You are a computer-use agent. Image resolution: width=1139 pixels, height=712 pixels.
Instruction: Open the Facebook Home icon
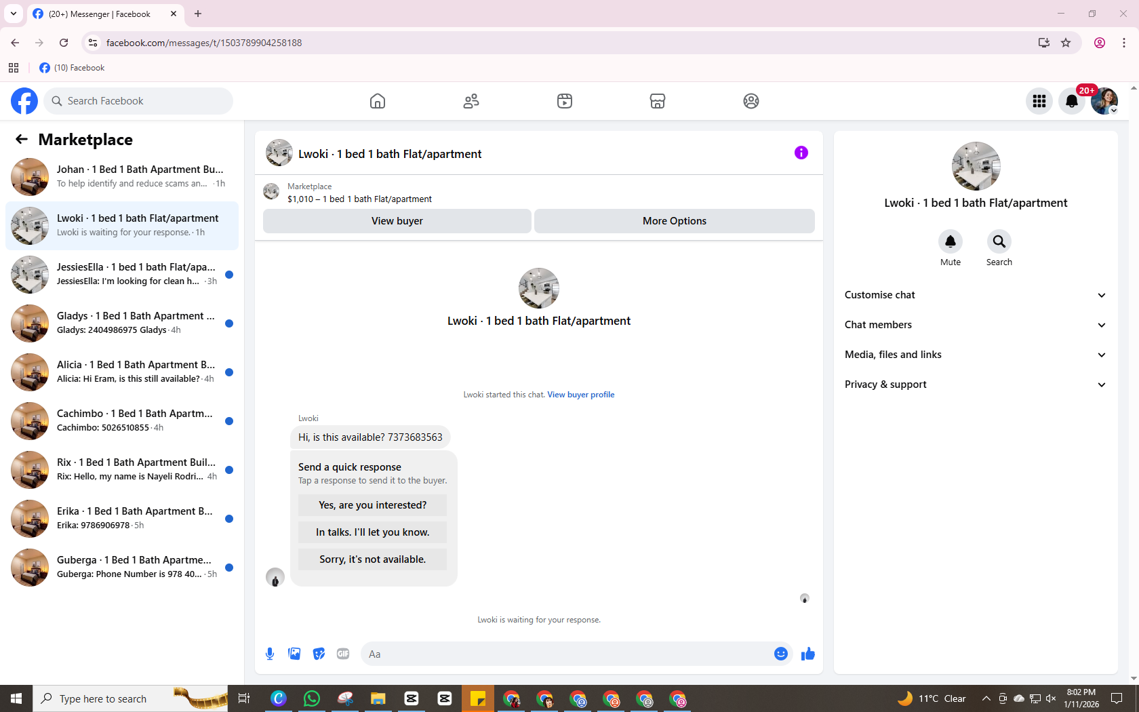click(378, 101)
